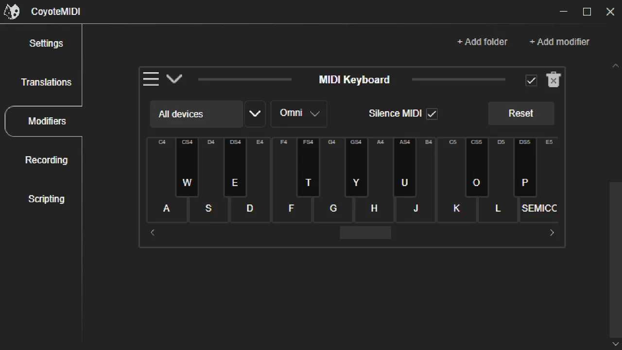This screenshot has height=350, width=622.
Task: Open the All devices dropdown arrow
Action: (255, 114)
